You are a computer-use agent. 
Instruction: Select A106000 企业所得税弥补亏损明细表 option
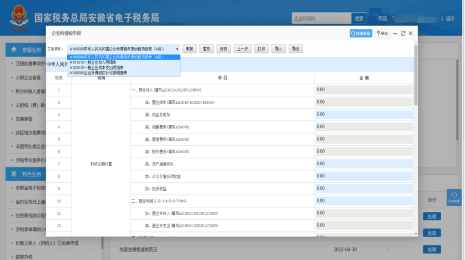124,73
